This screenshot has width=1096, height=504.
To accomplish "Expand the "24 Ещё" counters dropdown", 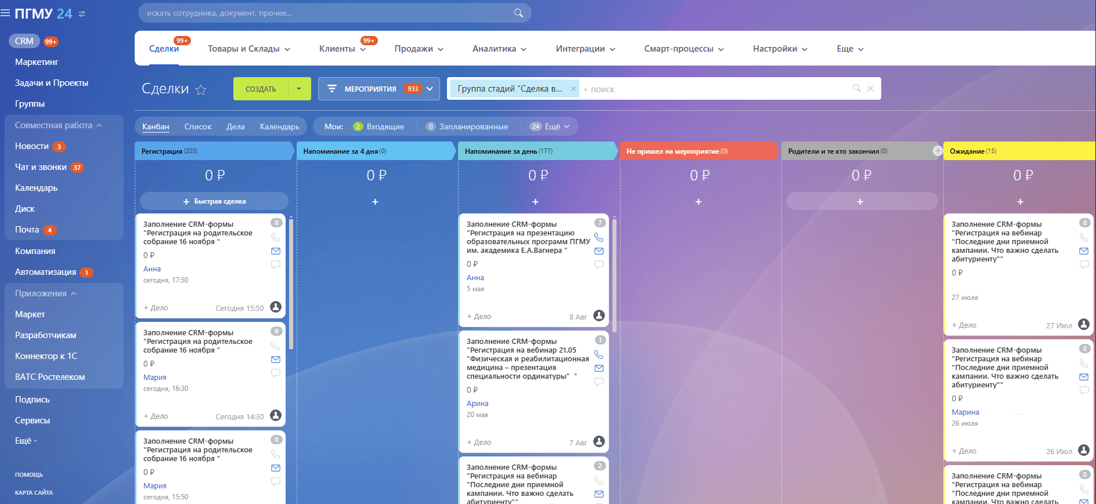I will tap(550, 126).
